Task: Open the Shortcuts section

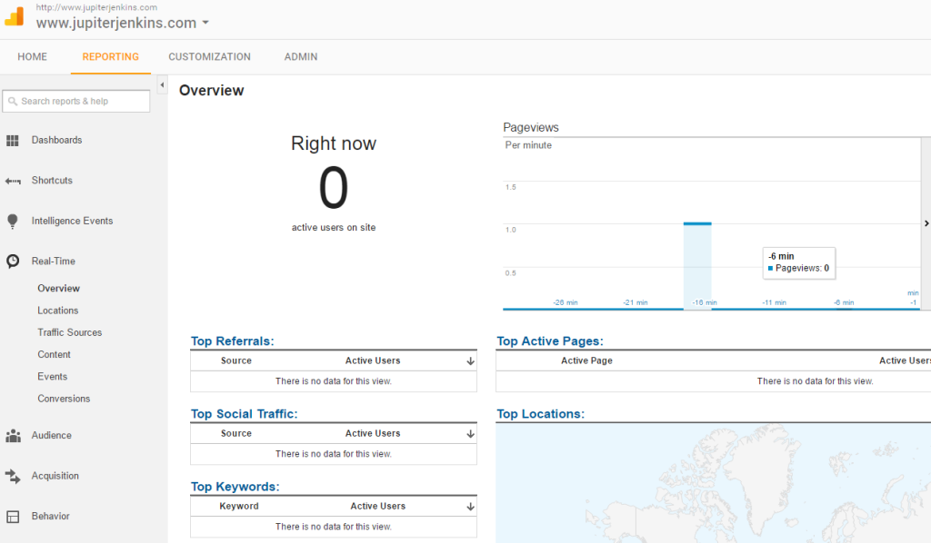Action: pyautogui.click(x=52, y=180)
